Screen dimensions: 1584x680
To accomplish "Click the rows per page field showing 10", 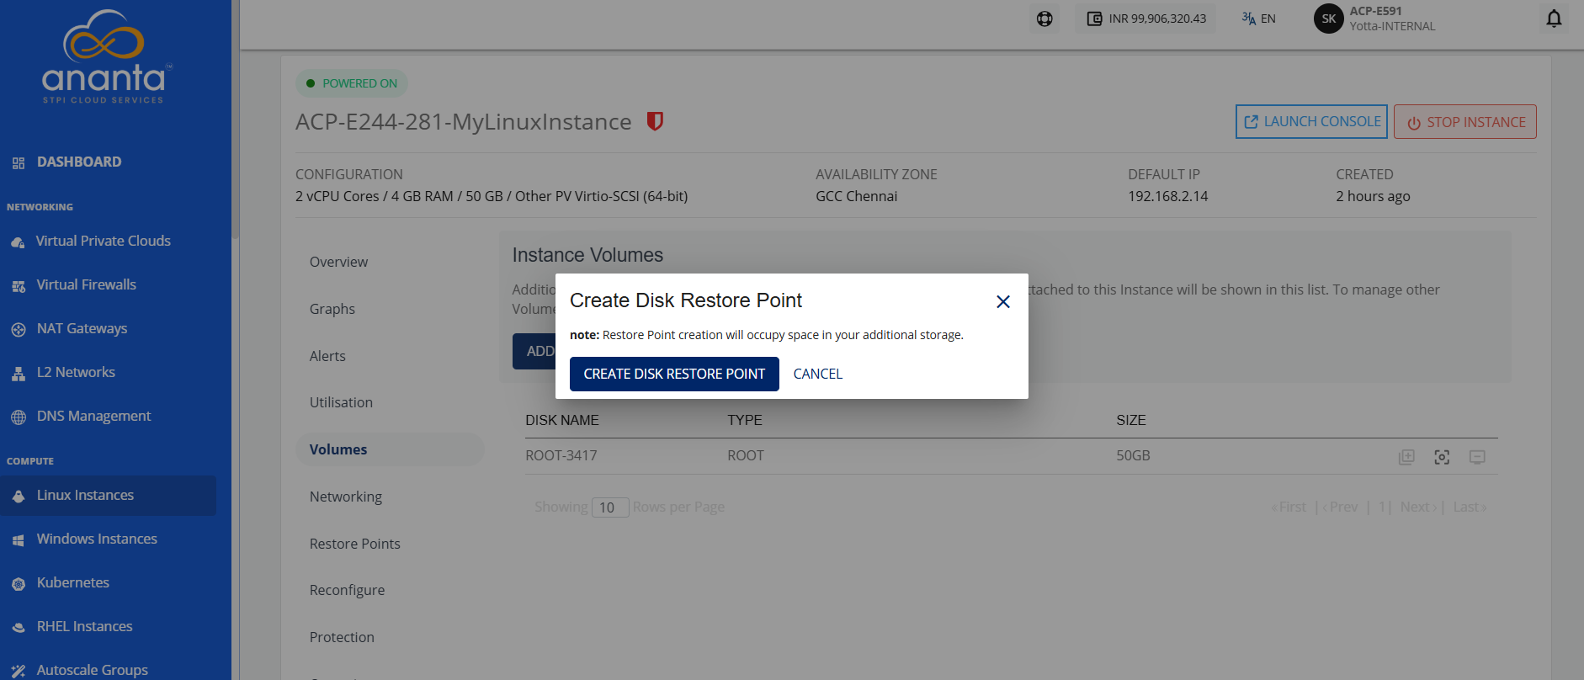I will pos(609,507).
